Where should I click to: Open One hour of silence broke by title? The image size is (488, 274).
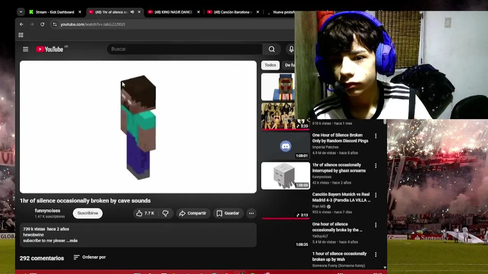pyautogui.click(x=337, y=227)
